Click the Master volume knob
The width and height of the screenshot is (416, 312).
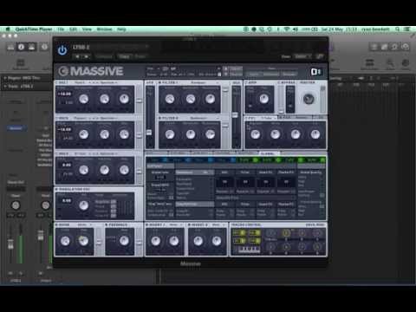309,99
